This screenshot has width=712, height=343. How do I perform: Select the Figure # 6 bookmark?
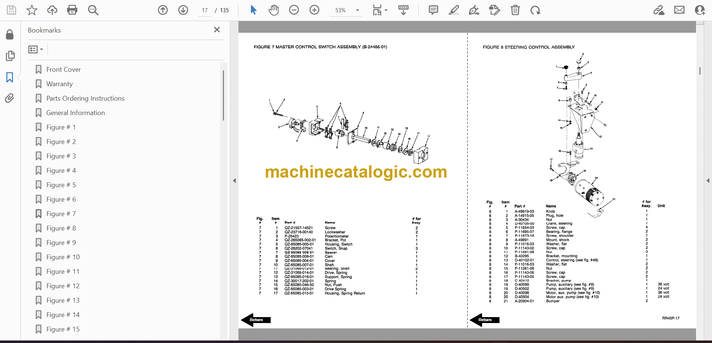coord(61,199)
